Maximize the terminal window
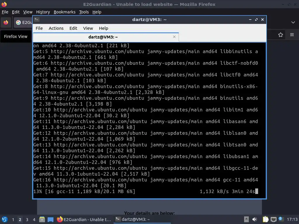The width and height of the screenshot is (299, 224). [256, 20]
